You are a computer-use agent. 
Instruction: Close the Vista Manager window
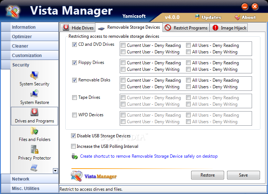coord(255,7)
